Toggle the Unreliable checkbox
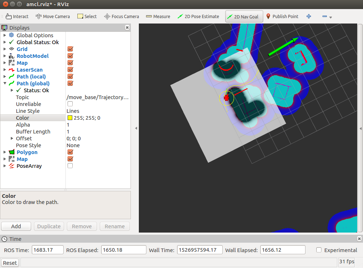 [x=70, y=104]
